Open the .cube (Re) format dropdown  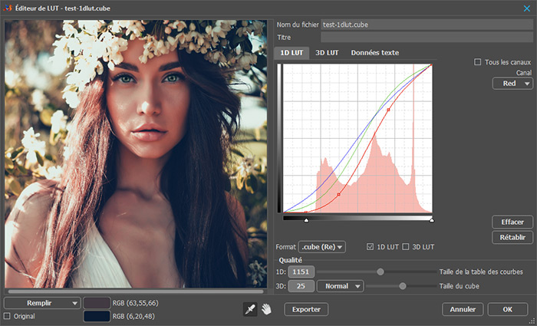pos(322,247)
